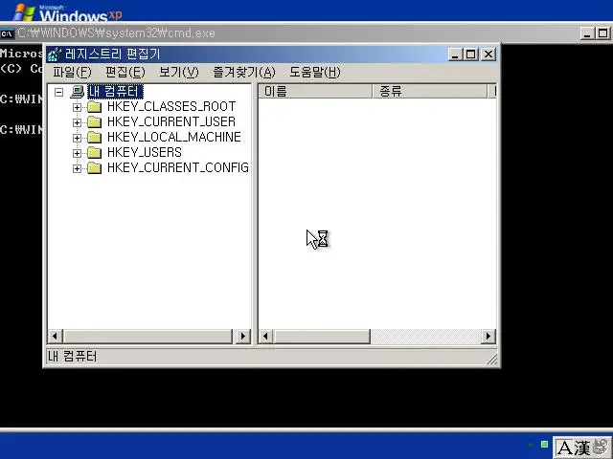Select the HKEY_CURRENT_CONFIG key label

tap(178, 167)
